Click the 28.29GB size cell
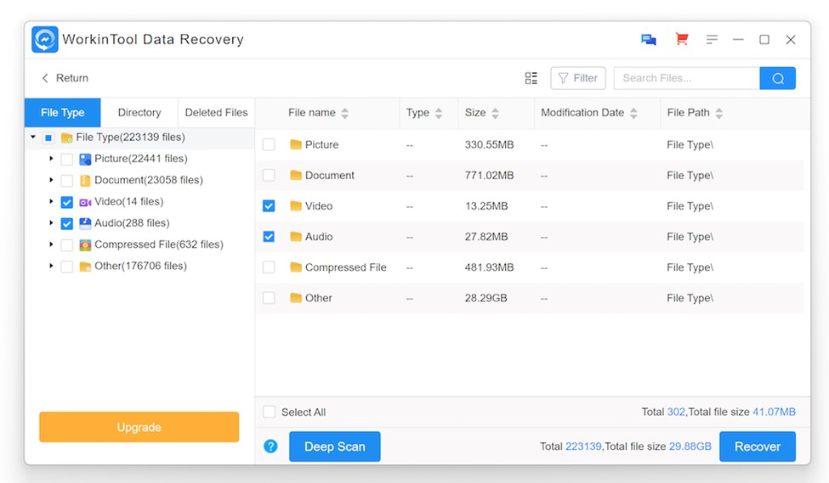This screenshot has height=483, width=829. 485,298
